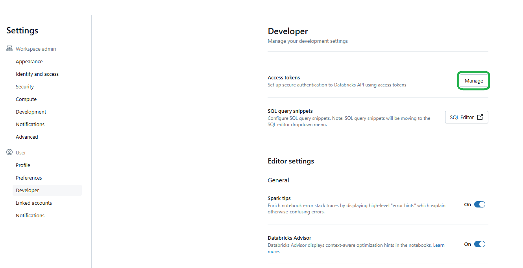Image resolution: width=523 pixels, height=268 pixels.
Task: Click the Manage button for Access tokens
Action: pos(473,80)
